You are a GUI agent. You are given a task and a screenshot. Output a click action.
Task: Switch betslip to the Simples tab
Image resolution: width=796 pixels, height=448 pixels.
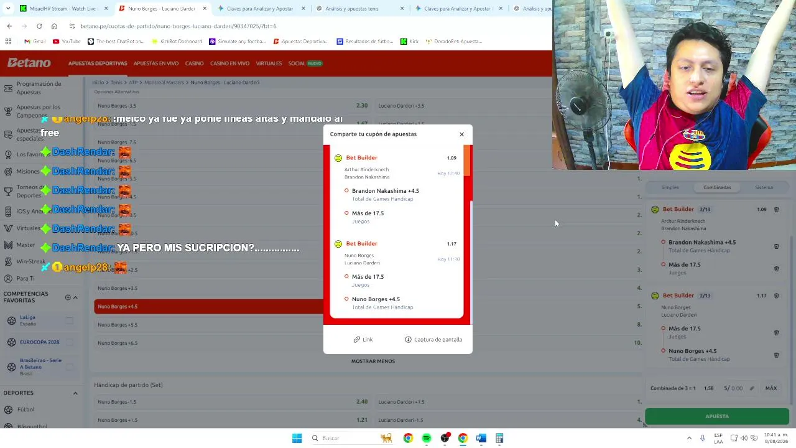pos(670,187)
